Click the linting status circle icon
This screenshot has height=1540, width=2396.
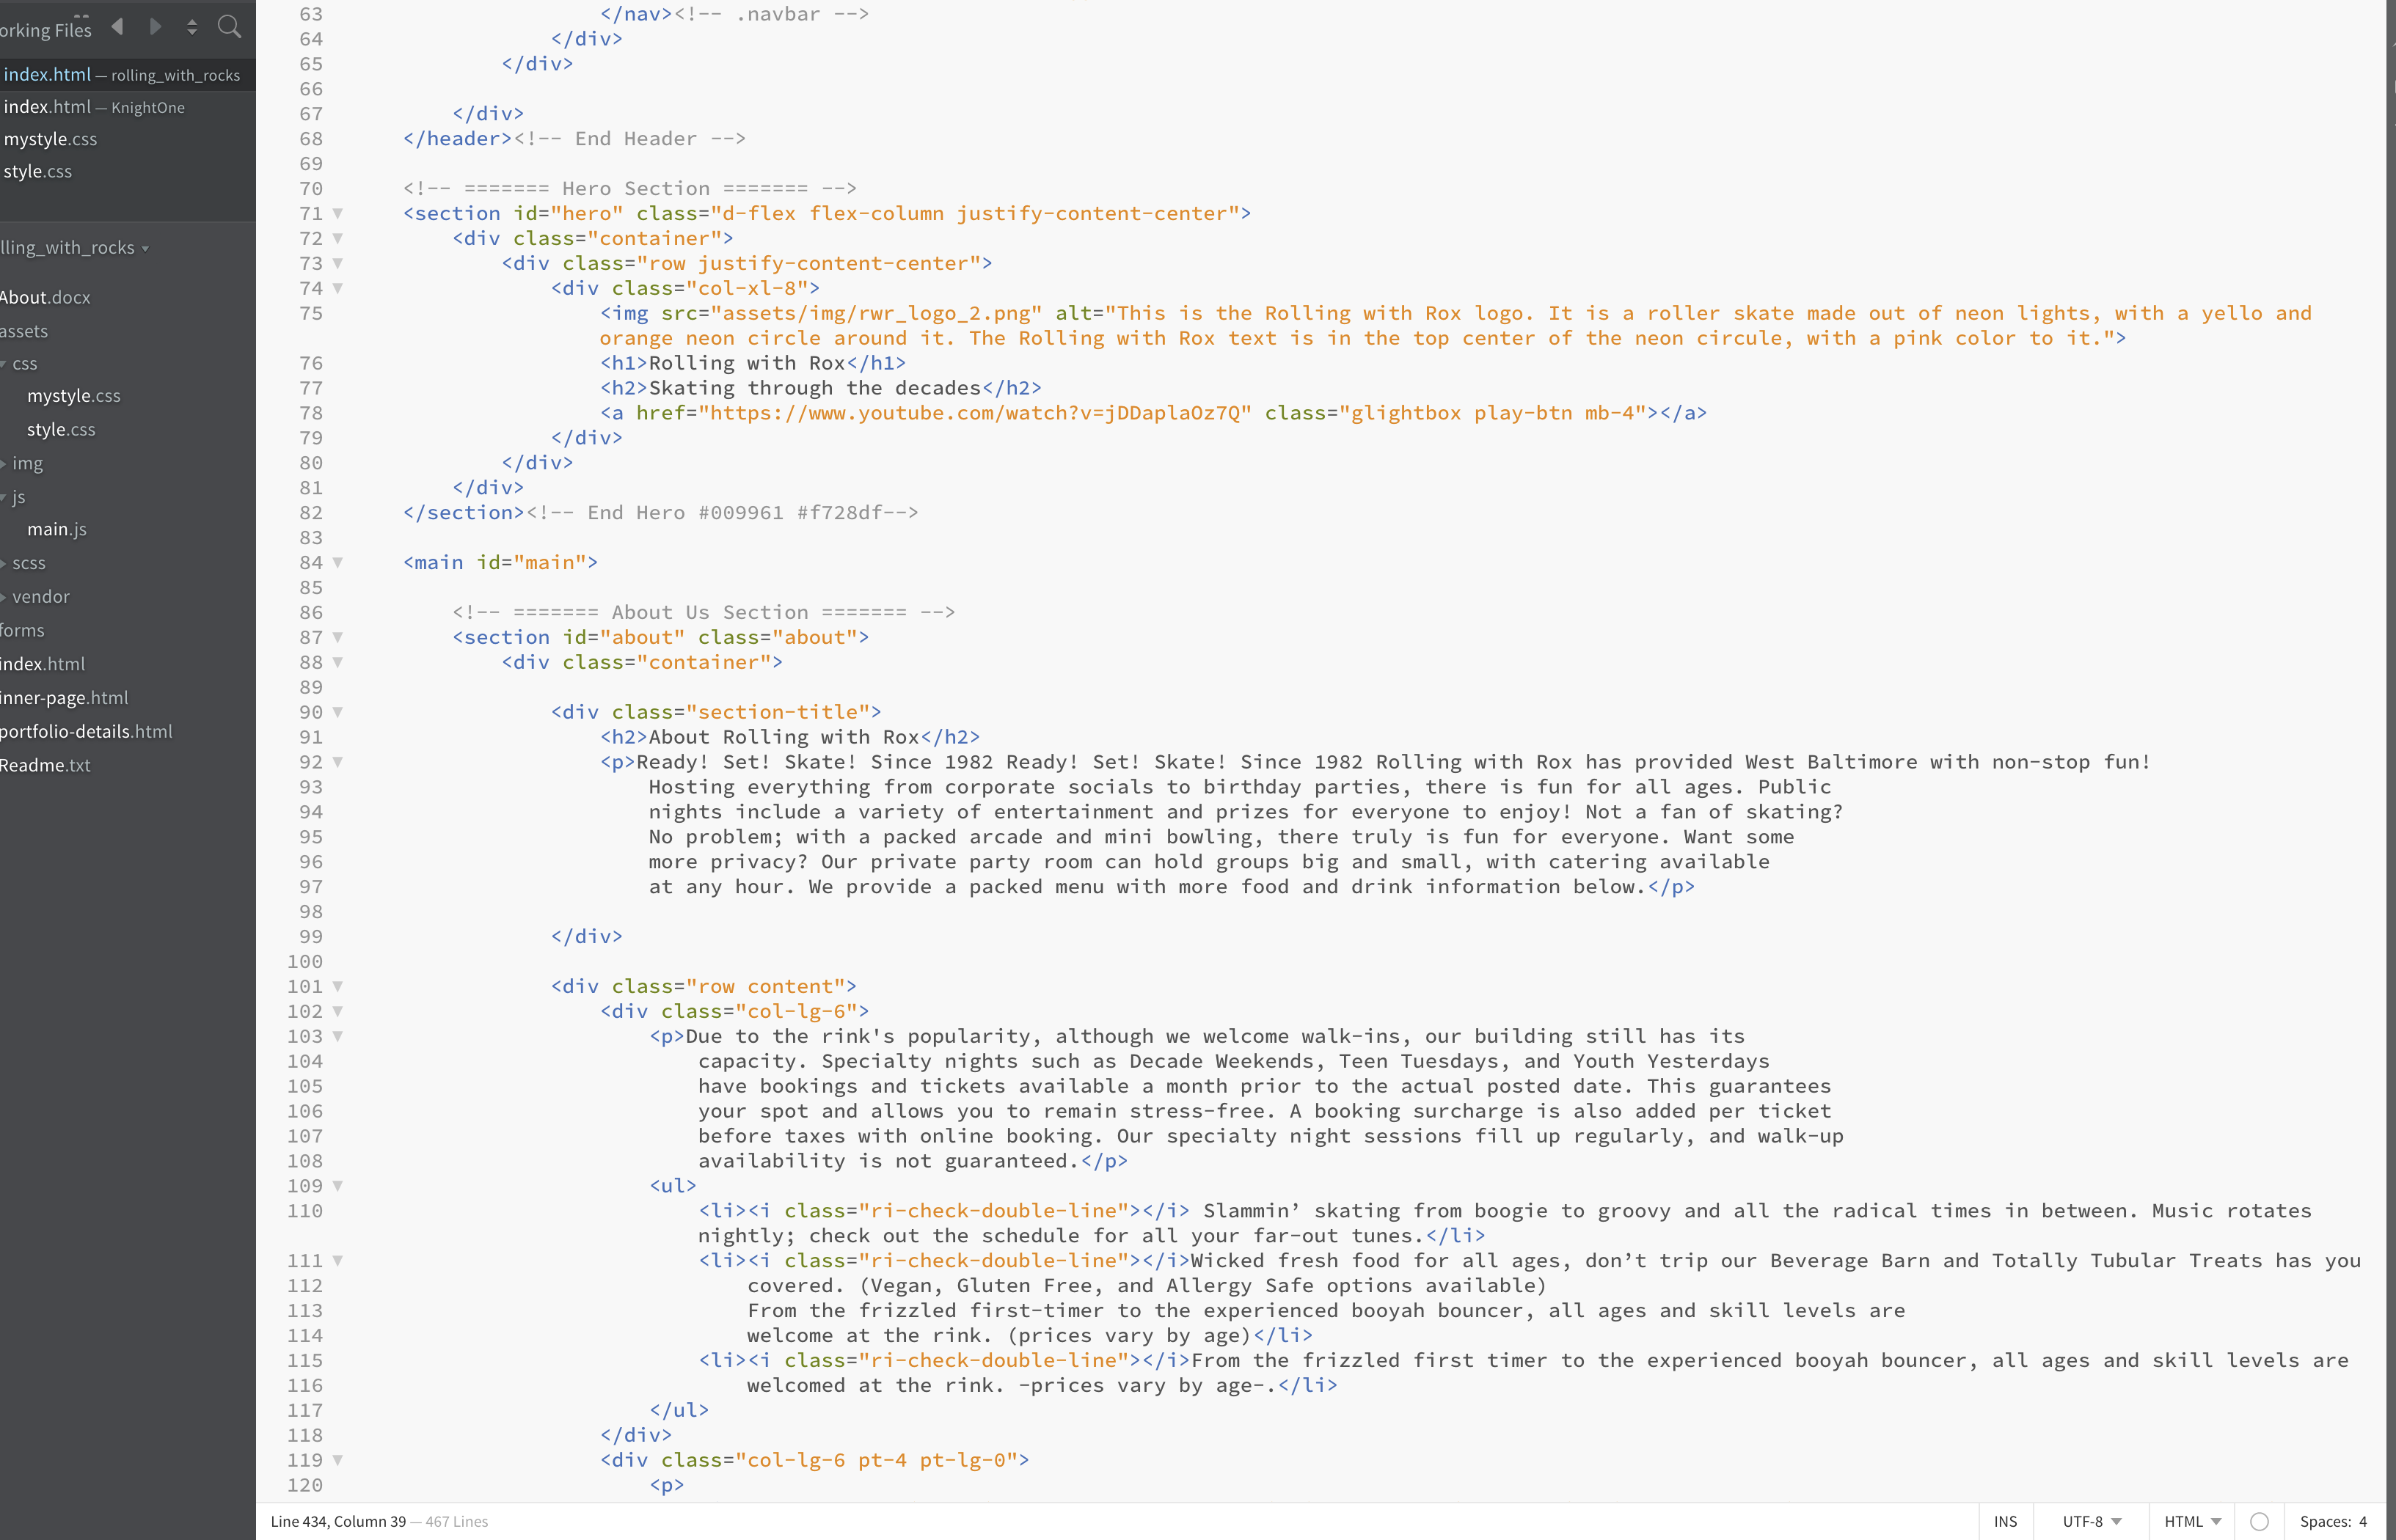(2259, 1521)
